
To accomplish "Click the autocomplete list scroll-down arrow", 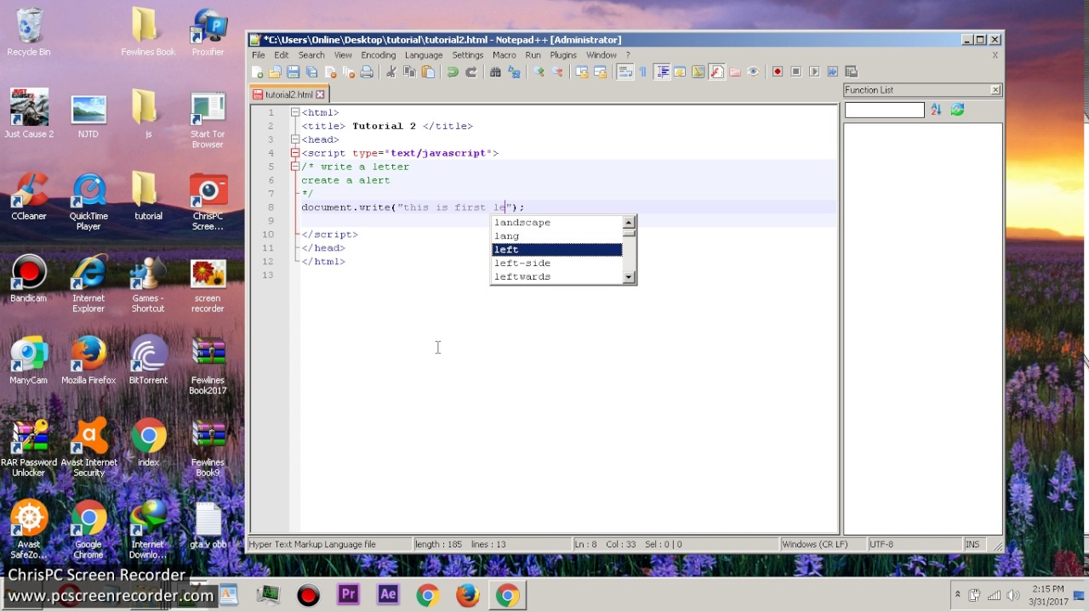I will point(629,277).
